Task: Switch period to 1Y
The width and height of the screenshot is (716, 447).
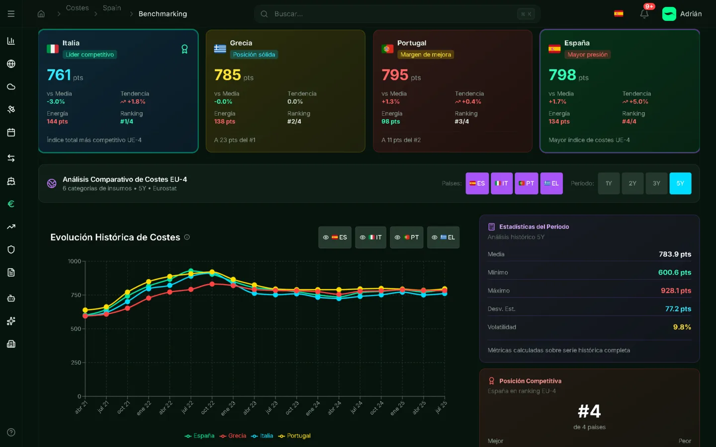Action: pyautogui.click(x=609, y=183)
